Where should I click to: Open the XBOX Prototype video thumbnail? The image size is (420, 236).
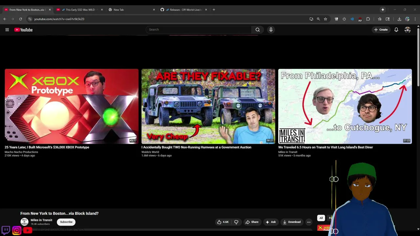[x=72, y=106]
